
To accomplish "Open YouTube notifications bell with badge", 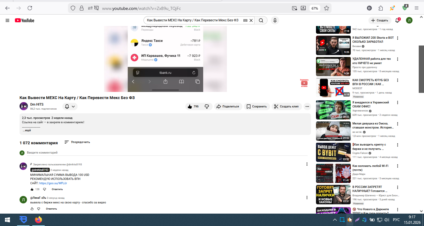I will 397,20.
